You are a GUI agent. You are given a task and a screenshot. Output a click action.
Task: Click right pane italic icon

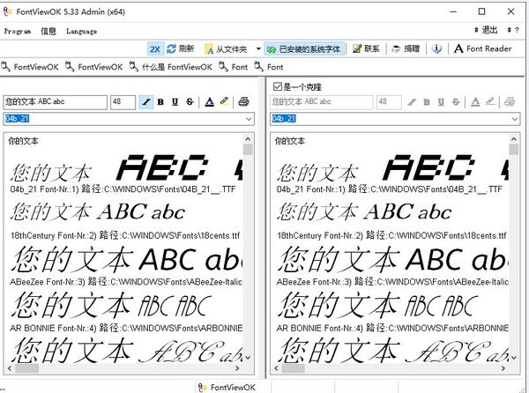click(x=412, y=102)
